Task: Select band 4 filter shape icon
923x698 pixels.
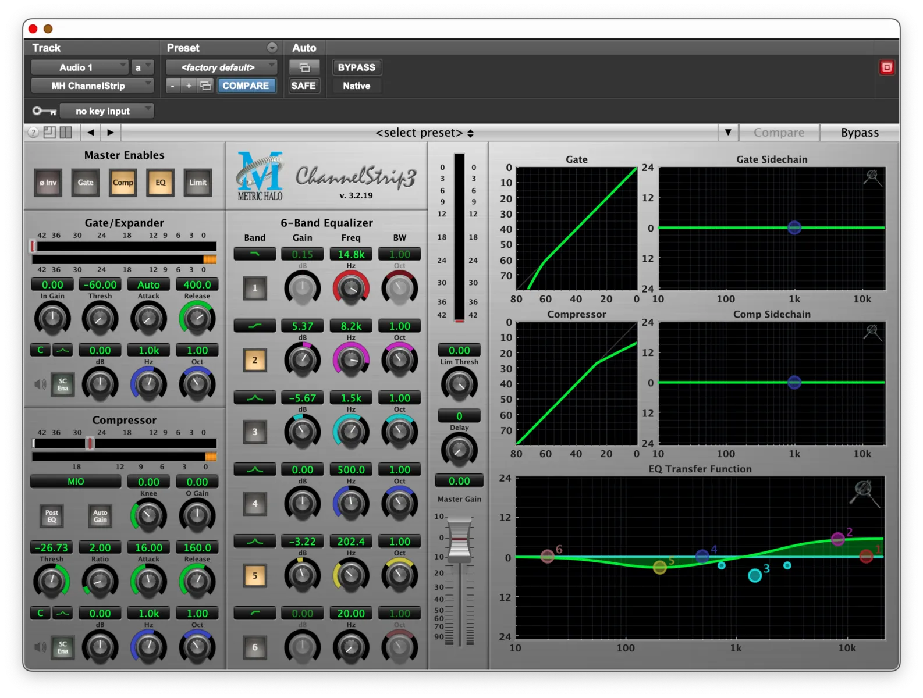Action: tap(255, 470)
